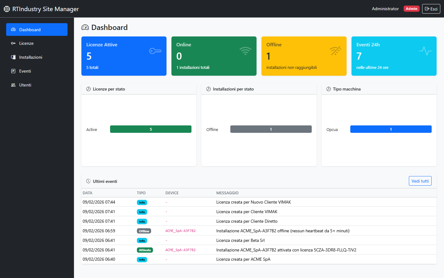Viewport: 444px width, 278px height.
Task: Click the Offline count card
Action: (304, 56)
